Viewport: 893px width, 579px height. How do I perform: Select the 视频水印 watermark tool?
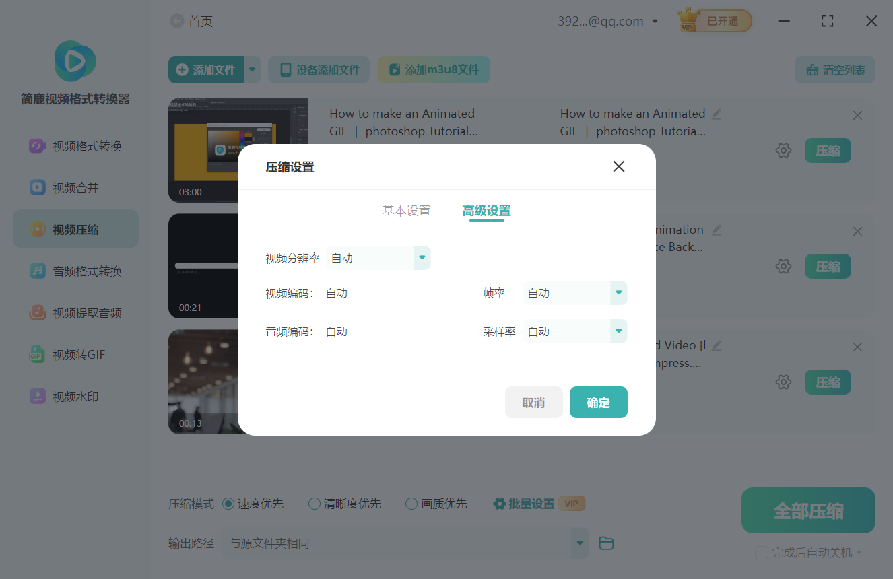coord(75,396)
